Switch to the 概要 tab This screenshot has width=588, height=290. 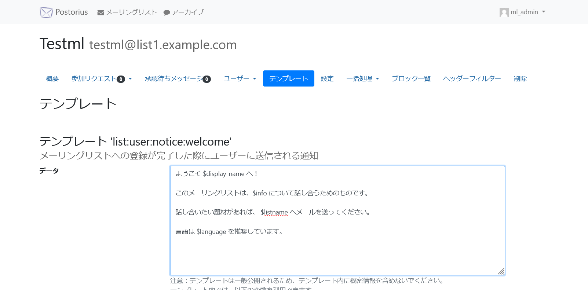pos(52,78)
